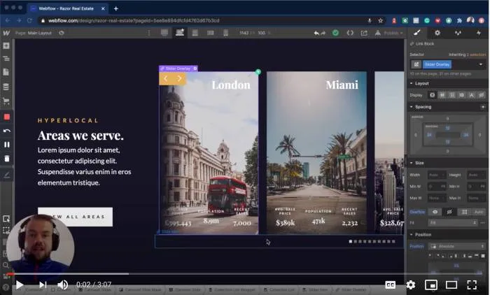Click the trash icon in the left sidebar
490x295 pixels.
pyautogui.click(x=6, y=159)
